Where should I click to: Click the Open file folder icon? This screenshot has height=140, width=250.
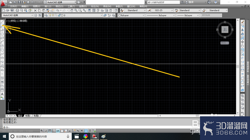[x=8, y=10]
